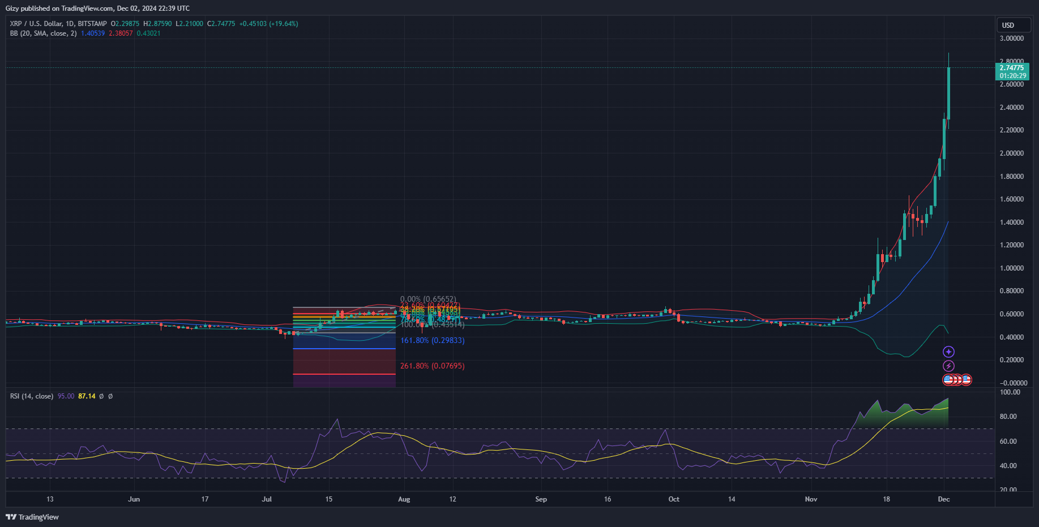Viewport: 1039px width, 527px height.
Task: Click the Sep label on the time axis
Action: 541,499
